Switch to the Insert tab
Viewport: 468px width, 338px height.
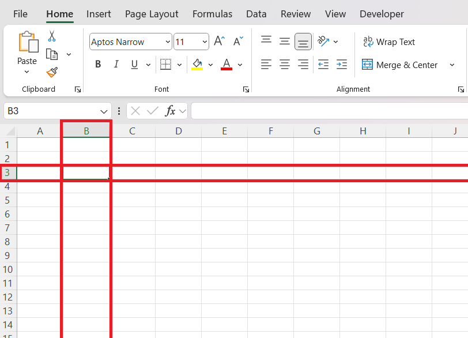coord(99,14)
